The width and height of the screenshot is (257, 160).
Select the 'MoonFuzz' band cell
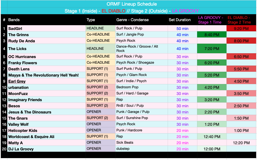coord(47,94)
